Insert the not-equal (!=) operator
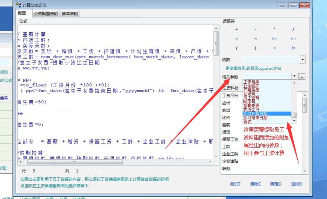Image resolution: width=327 pixels, height=199 pixels. (293, 48)
